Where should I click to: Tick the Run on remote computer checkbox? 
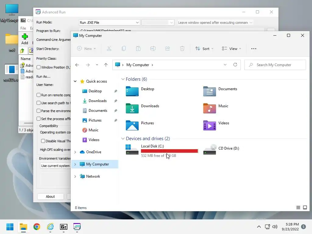tap(39, 95)
